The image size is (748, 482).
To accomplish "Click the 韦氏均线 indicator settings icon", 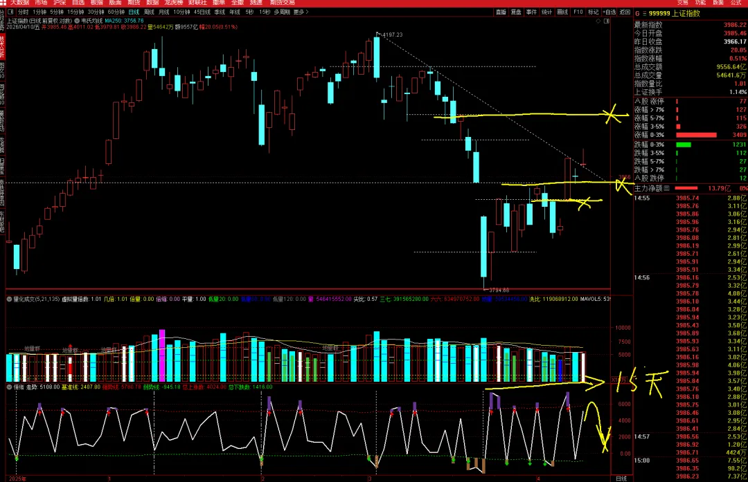I will click(x=77, y=21).
